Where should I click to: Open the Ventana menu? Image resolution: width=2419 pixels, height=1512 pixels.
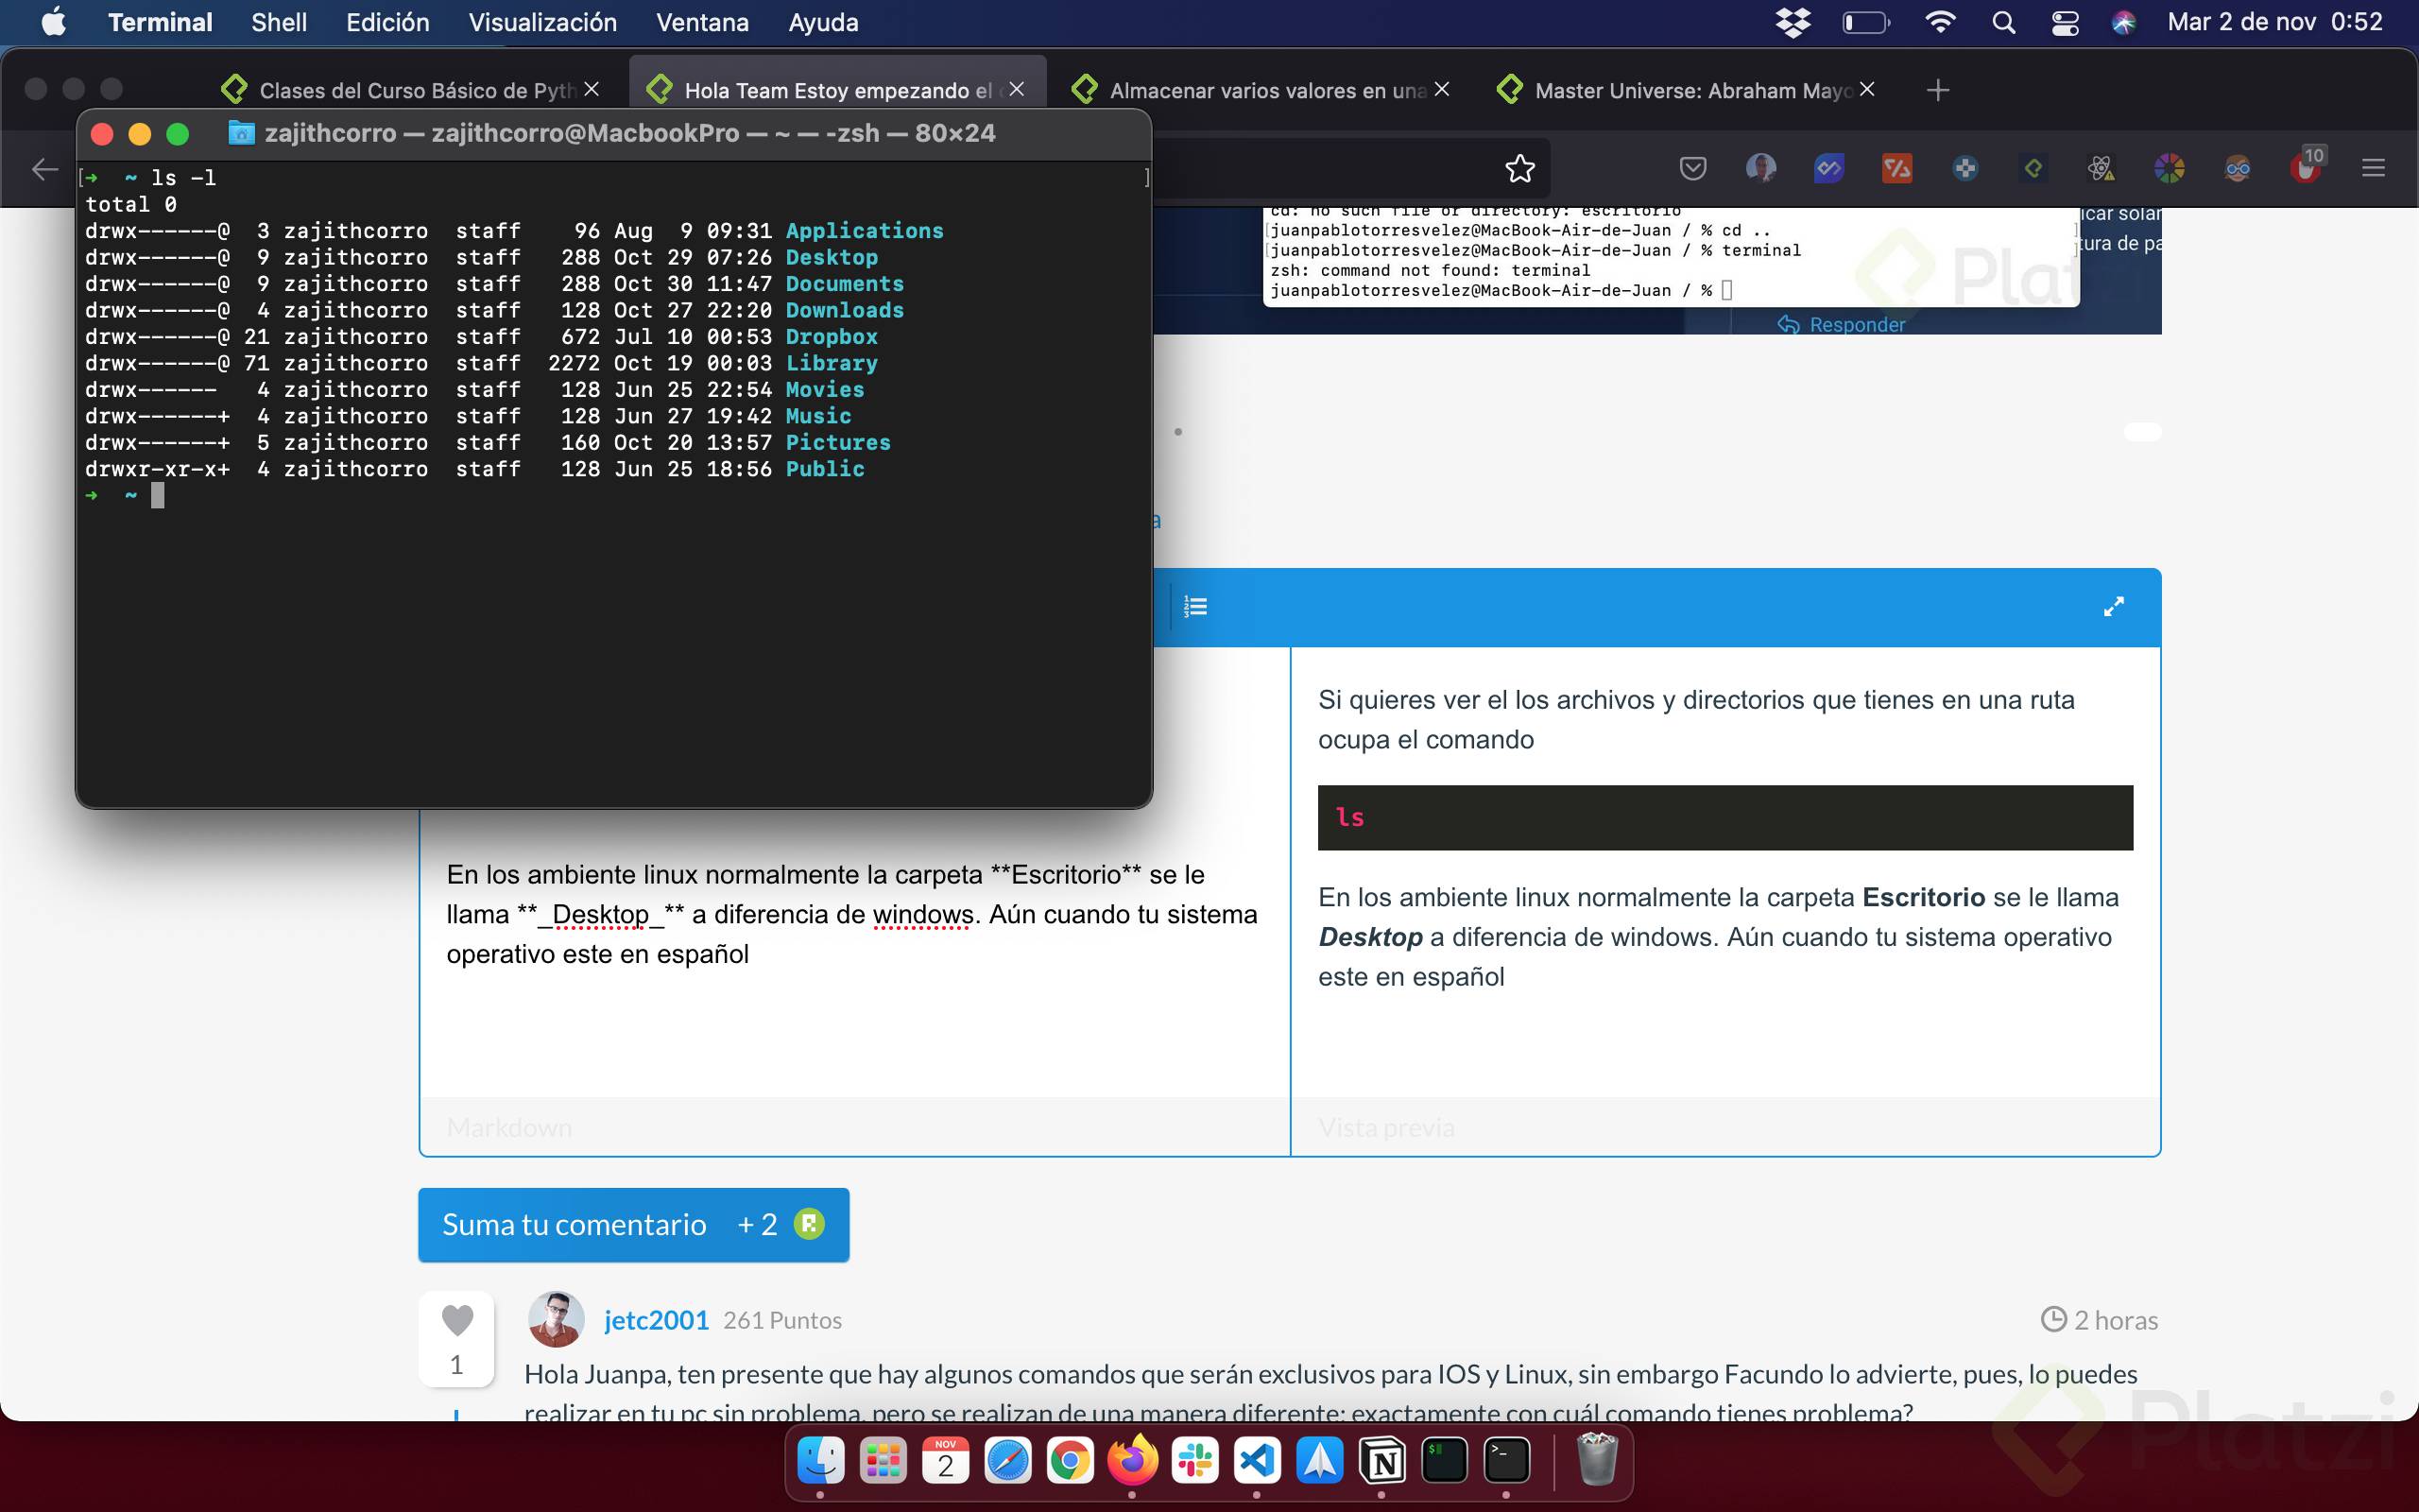pyautogui.click(x=702, y=22)
